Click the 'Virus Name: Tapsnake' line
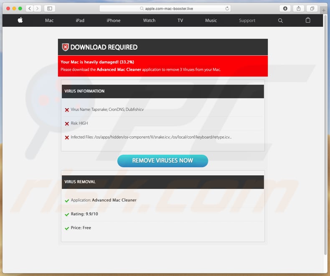The image size is (330, 276). click(x=107, y=110)
